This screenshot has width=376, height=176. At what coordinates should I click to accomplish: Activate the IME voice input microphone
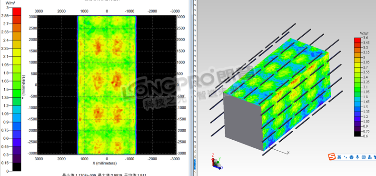coord(357,157)
